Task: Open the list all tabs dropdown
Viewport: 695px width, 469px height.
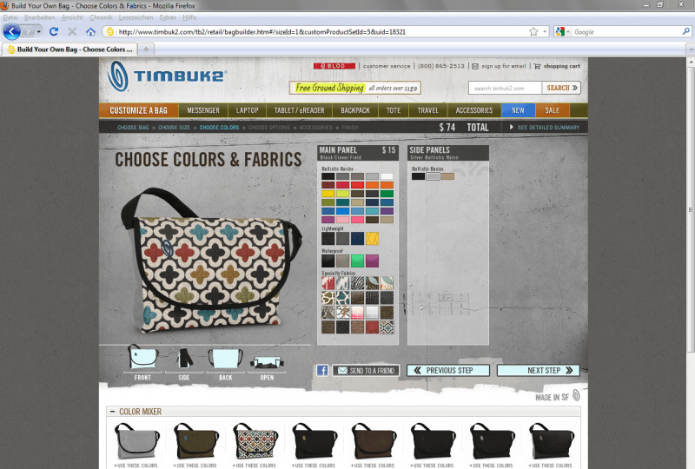Action: (691, 50)
